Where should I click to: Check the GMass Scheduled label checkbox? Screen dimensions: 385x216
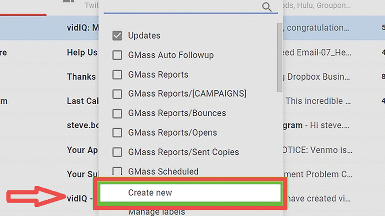(117, 171)
